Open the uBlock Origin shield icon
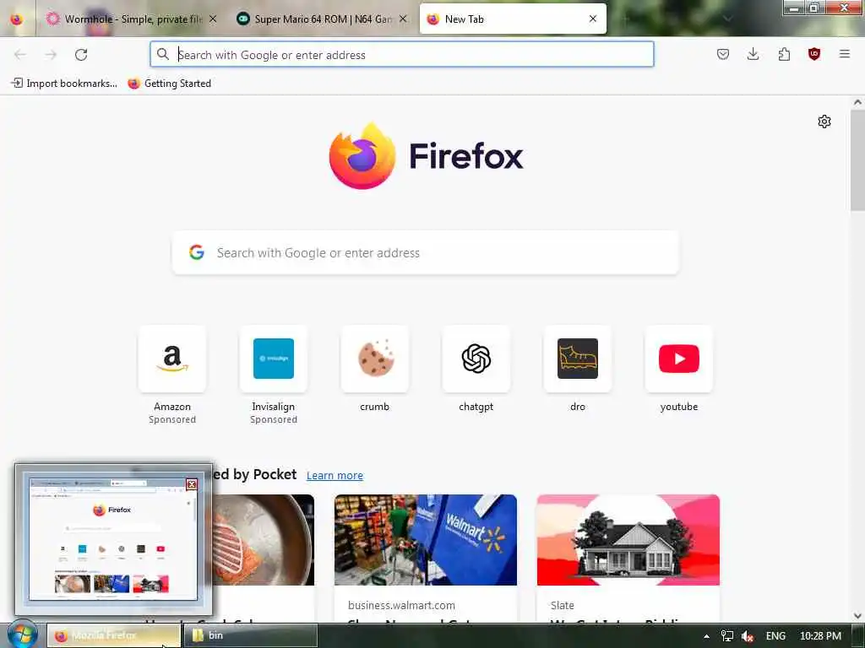865x648 pixels. (x=814, y=54)
